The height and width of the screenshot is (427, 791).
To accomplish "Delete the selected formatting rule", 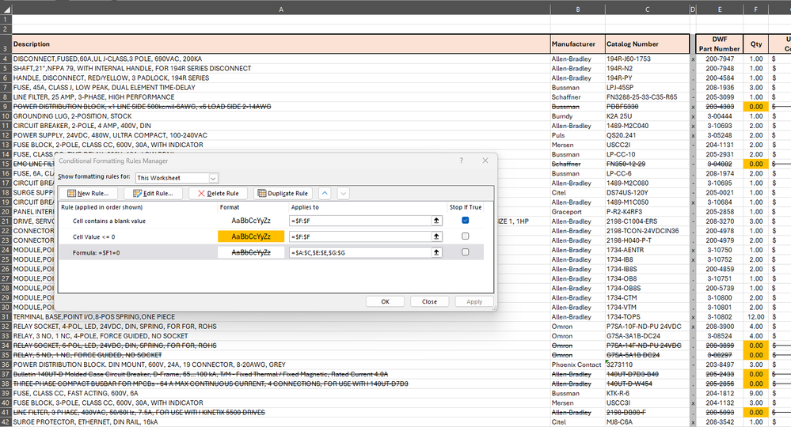I will point(219,194).
